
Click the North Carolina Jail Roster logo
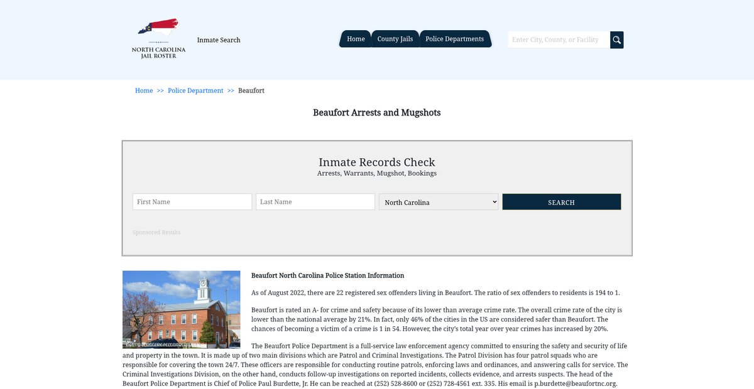point(158,39)
